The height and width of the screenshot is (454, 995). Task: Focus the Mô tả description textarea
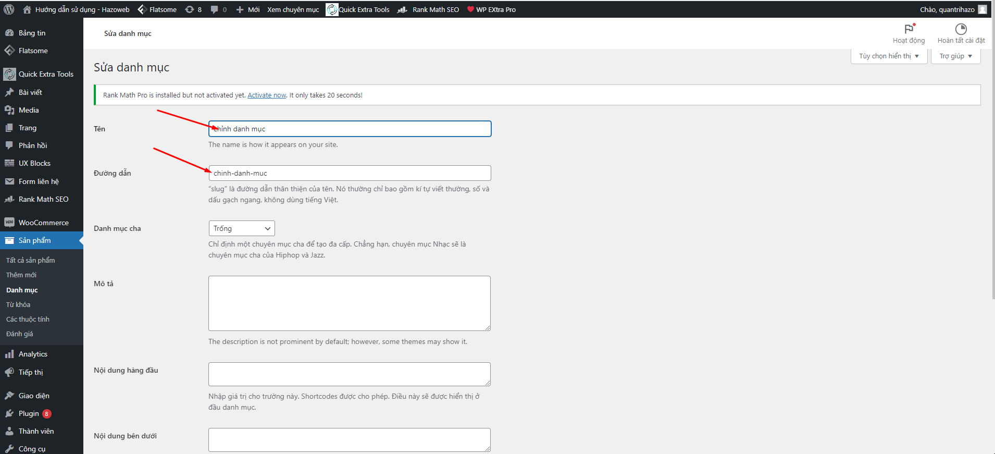click(x=350, y=303)
